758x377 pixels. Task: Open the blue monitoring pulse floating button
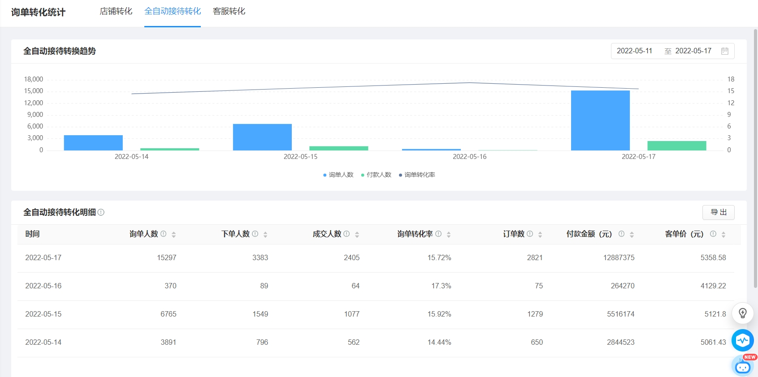pyautogui.click(x=743, y=340)
